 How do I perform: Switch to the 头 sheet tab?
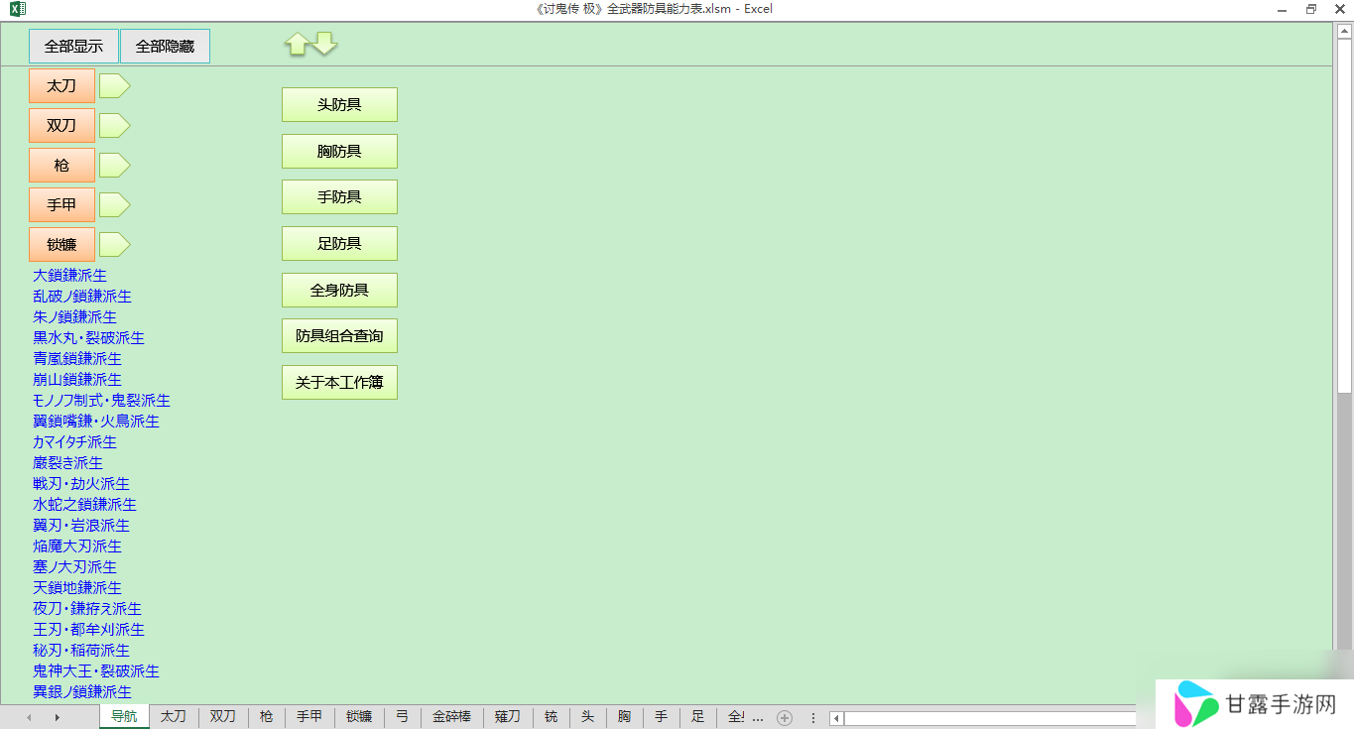587,716
